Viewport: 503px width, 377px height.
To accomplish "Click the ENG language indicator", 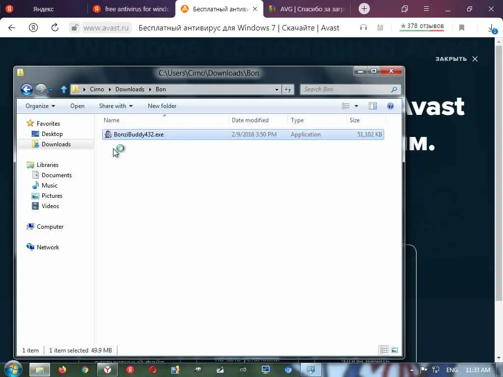I will [452, 370].
